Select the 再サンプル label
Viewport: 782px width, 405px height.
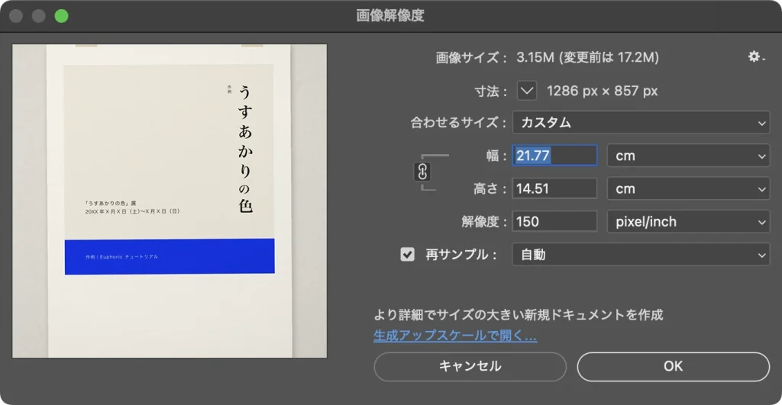[460, 255]
